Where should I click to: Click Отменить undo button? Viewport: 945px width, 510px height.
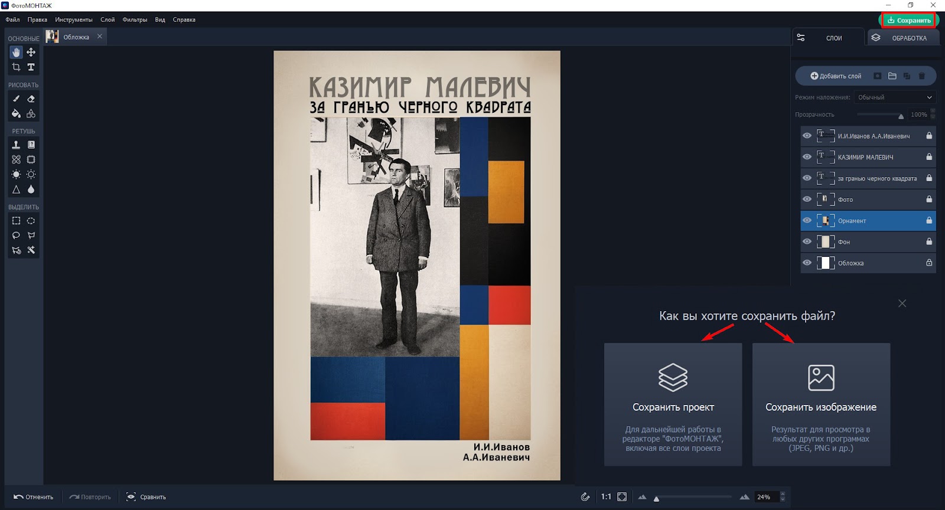34,497
